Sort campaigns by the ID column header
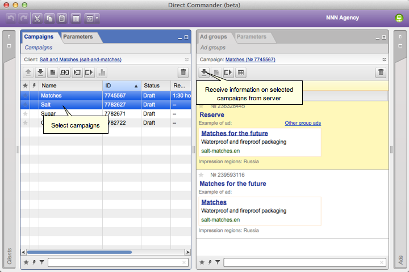 122,86
